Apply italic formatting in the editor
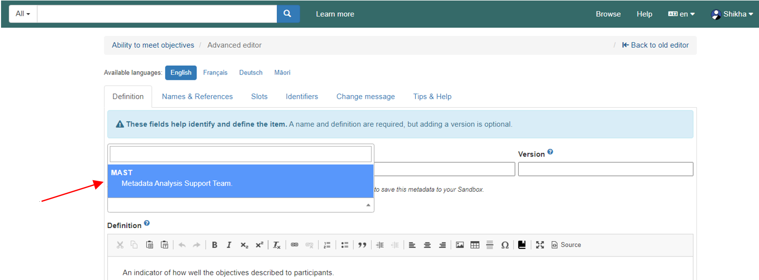759x280 pixels. click(229, 245)
